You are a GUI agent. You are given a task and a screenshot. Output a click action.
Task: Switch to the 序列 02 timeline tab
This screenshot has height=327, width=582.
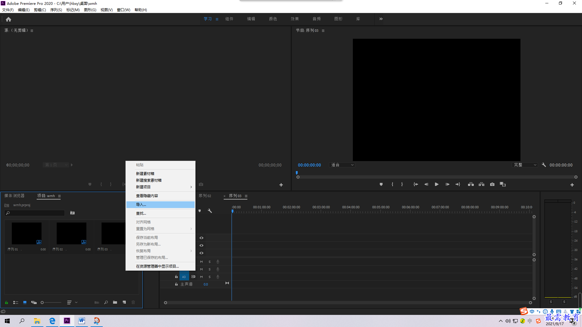click(x=205, y=196)
